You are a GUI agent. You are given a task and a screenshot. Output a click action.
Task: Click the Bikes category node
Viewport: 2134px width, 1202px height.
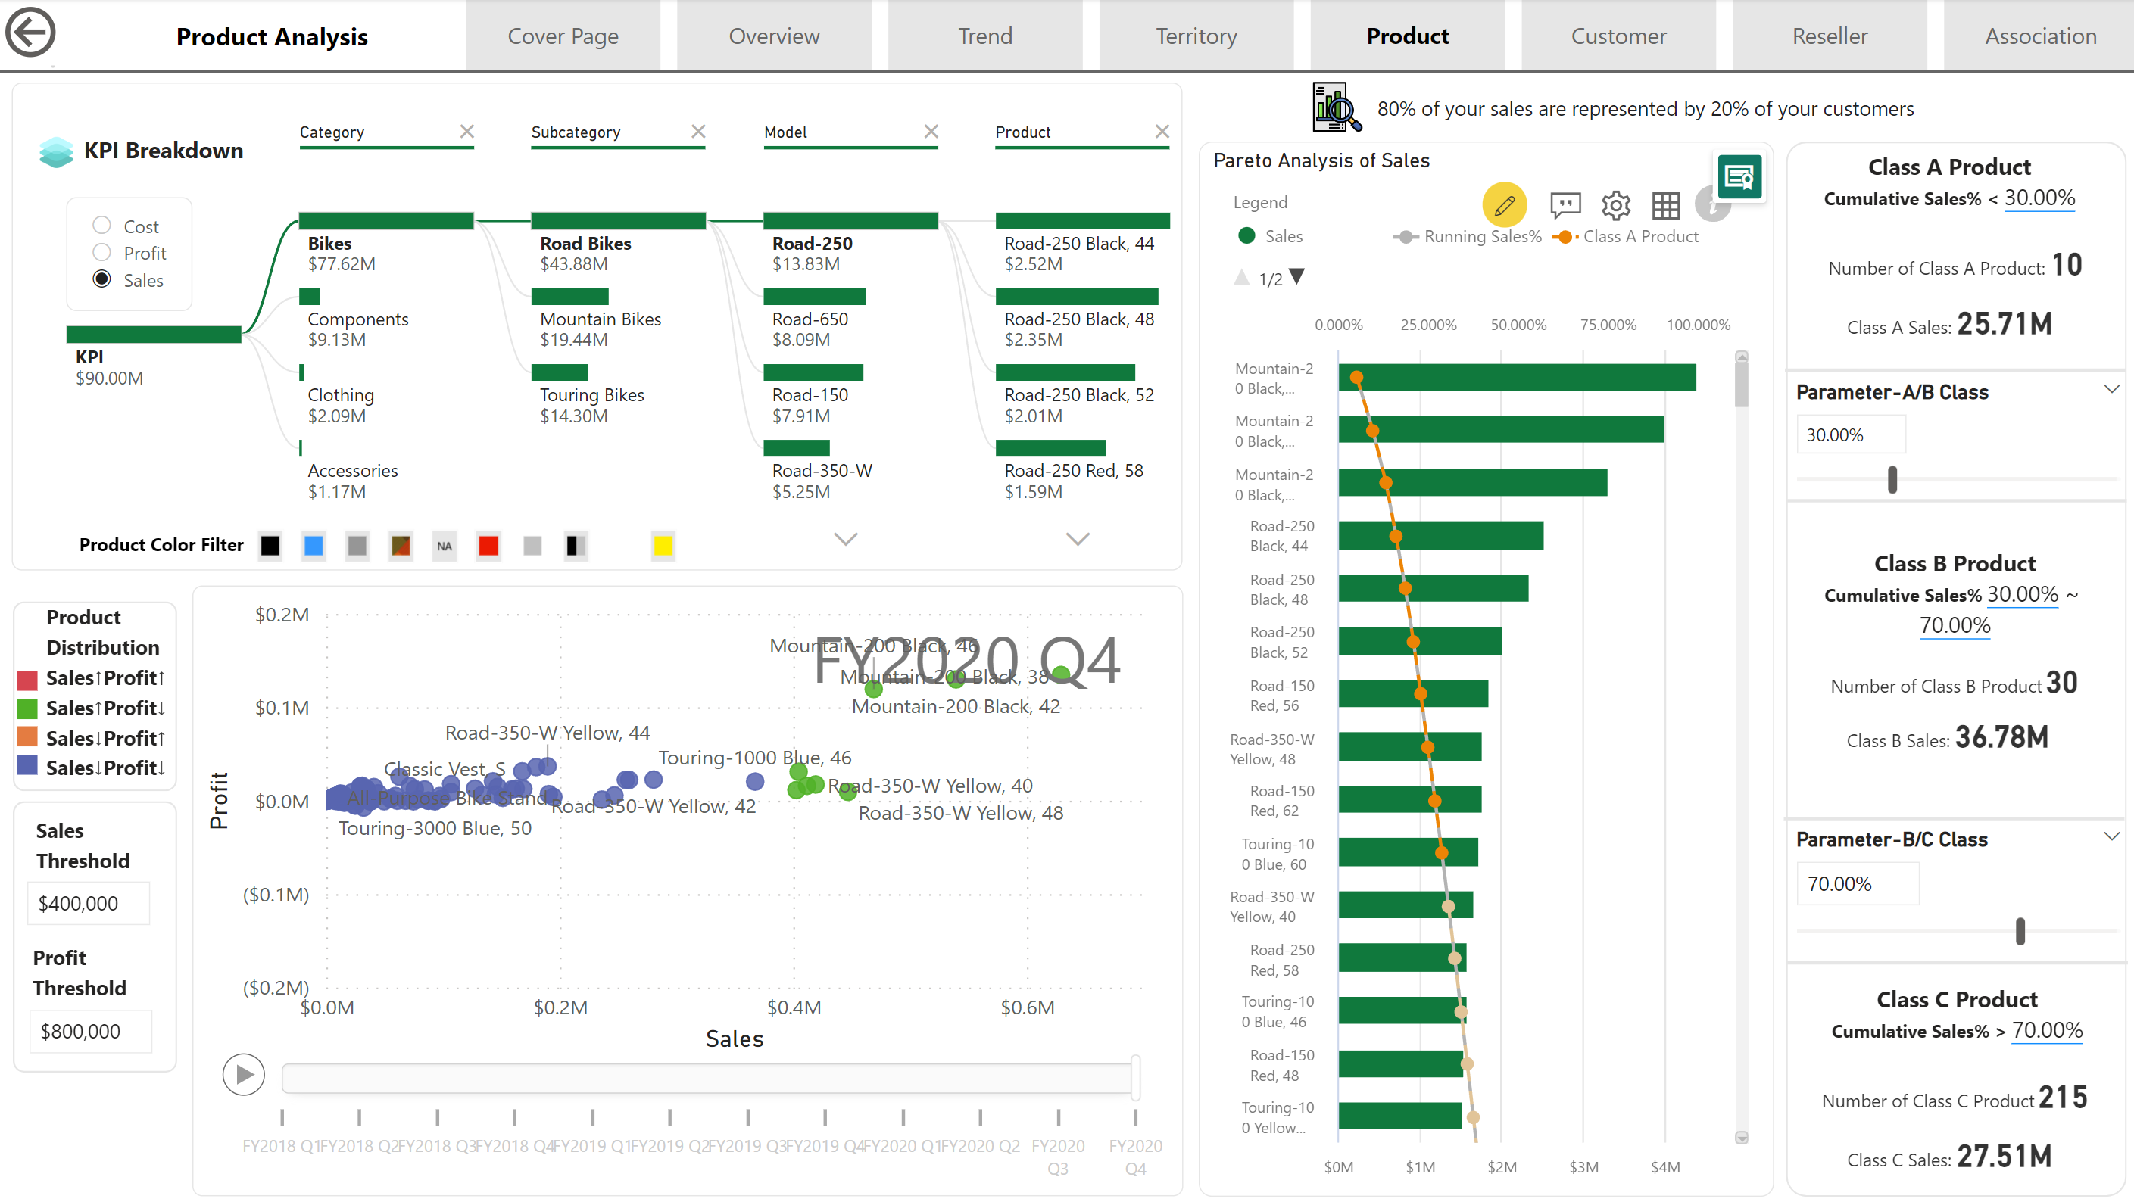tap(386, 221)
